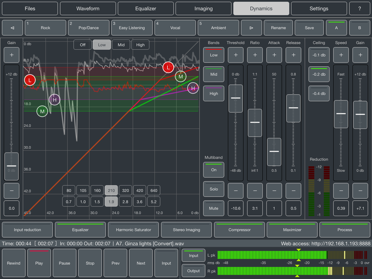Go to previous preset page arrow
This screenshot has height=279, width=372.
pyautogui.click(x=12, y=28)
